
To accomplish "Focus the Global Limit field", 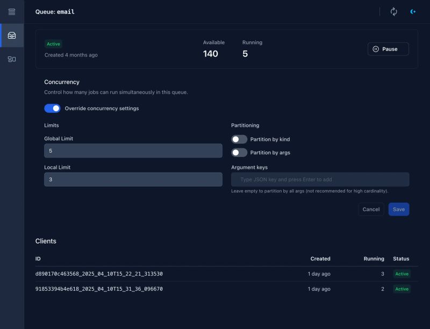I will click(133, 151).
